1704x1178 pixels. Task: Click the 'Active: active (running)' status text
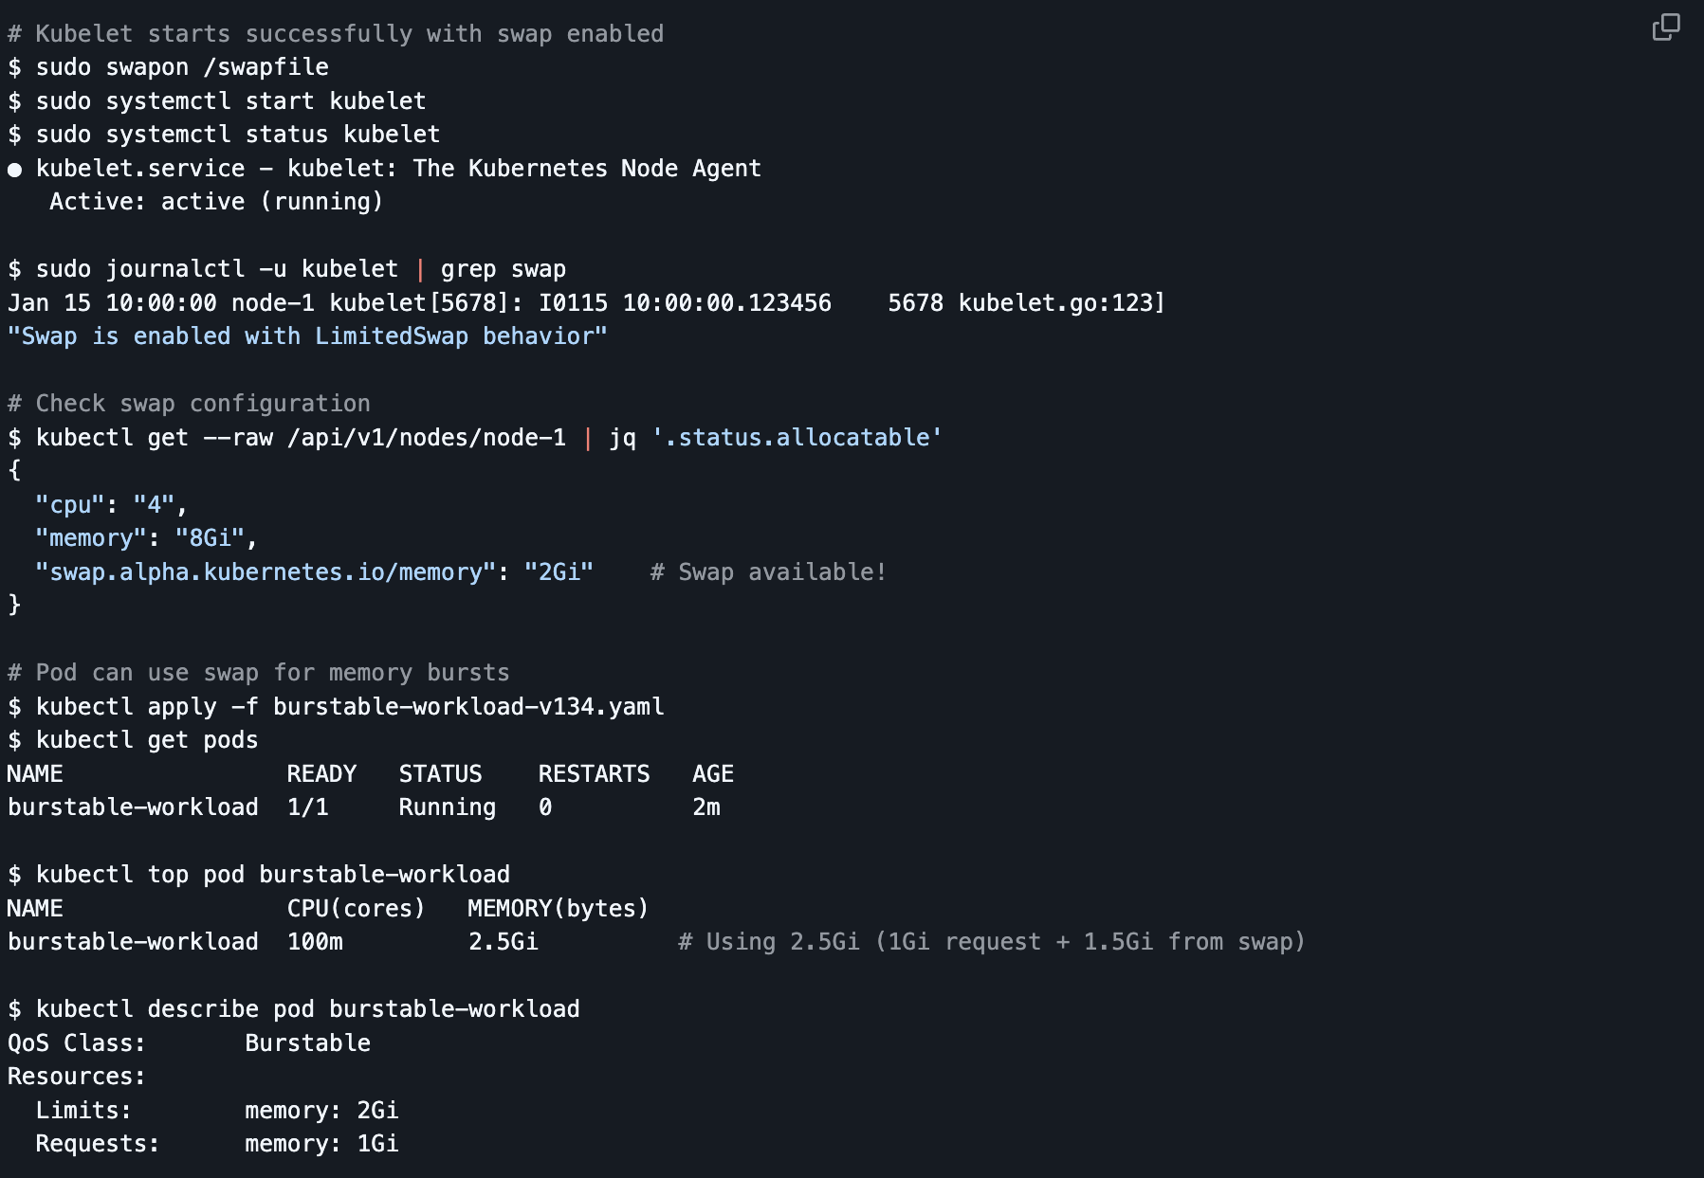[216, 202]
